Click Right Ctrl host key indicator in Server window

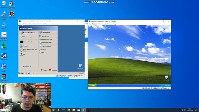[80, 76]
